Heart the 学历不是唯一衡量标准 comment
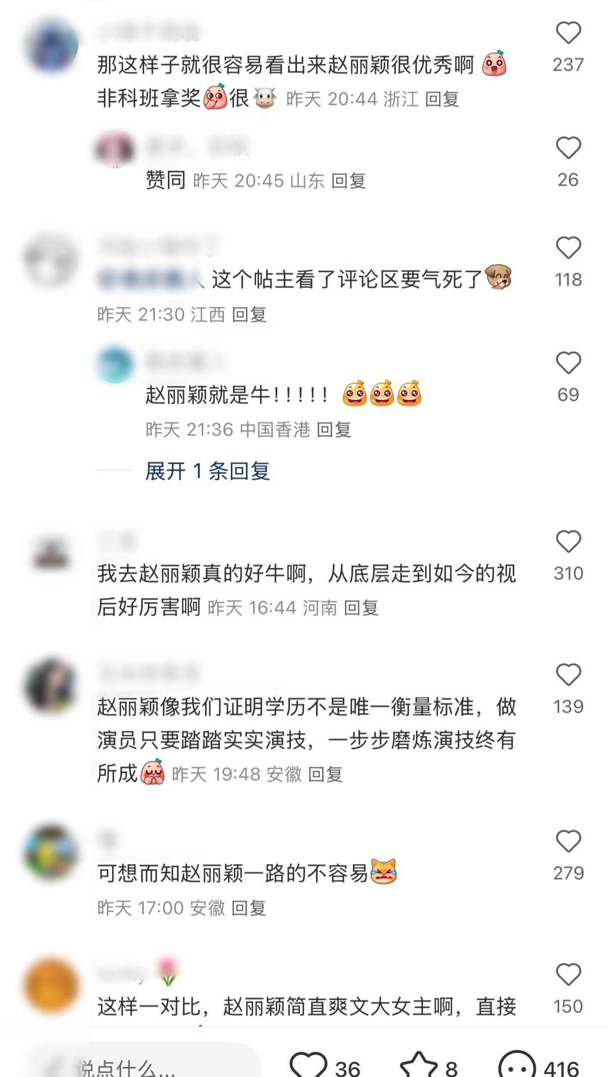This screenshot has width=608, height=1077. click(x=568, y=675)
